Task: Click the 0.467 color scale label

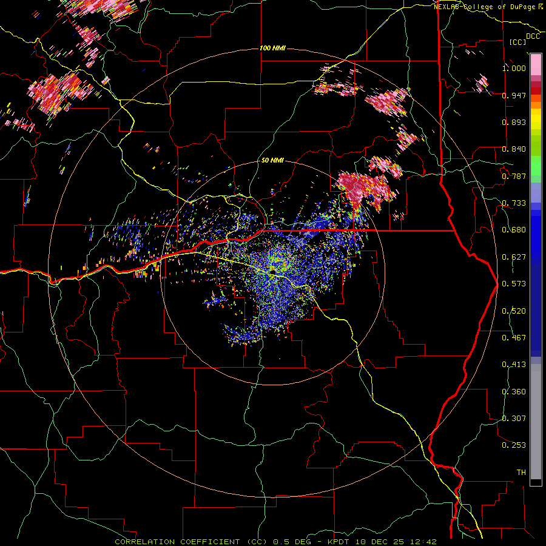Action: pyautogui.click(x=514, y=338)
